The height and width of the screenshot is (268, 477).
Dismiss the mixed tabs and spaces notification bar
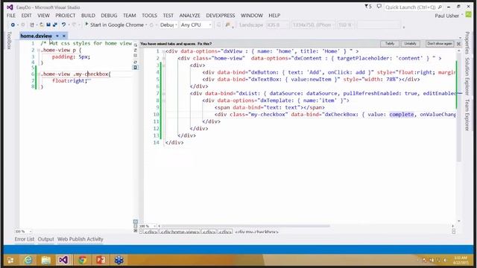(459, 44)
